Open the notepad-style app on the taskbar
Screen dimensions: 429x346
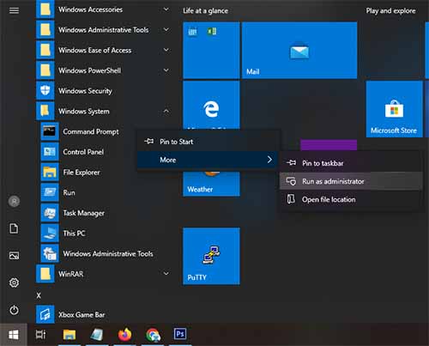[x=97, y=334]
